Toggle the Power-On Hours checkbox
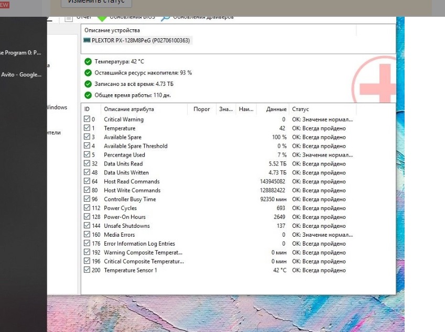This screenshot has height=332, width=445. tap(87, 217)
